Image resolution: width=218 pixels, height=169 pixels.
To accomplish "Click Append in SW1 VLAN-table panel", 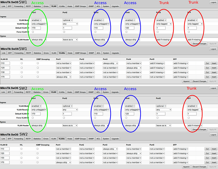I will 186,81.
